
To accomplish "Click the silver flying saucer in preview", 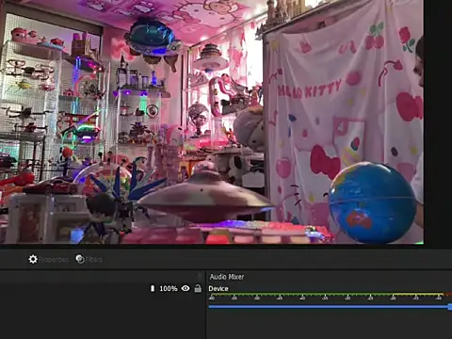I will (204, 196).
